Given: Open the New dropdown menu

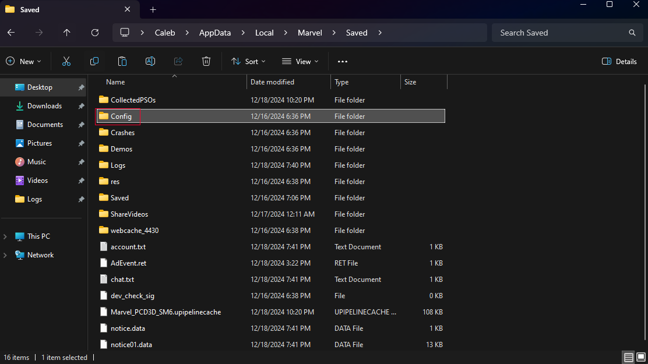Looking at the screenshot, I should (x=23, y=62).
